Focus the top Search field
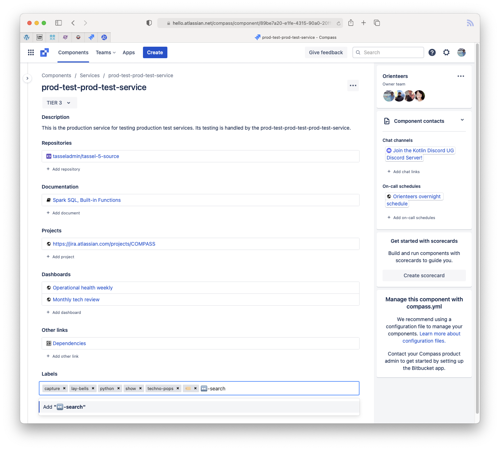 click(388, 52)
